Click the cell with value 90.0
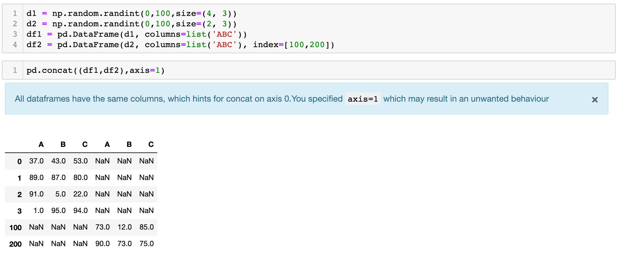The image size is (620, 262). tap(103, 244)
